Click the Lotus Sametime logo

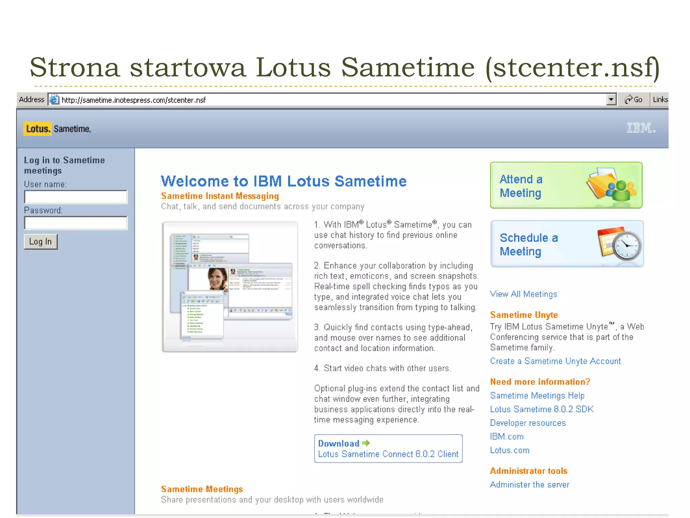(x=57, y=129)
